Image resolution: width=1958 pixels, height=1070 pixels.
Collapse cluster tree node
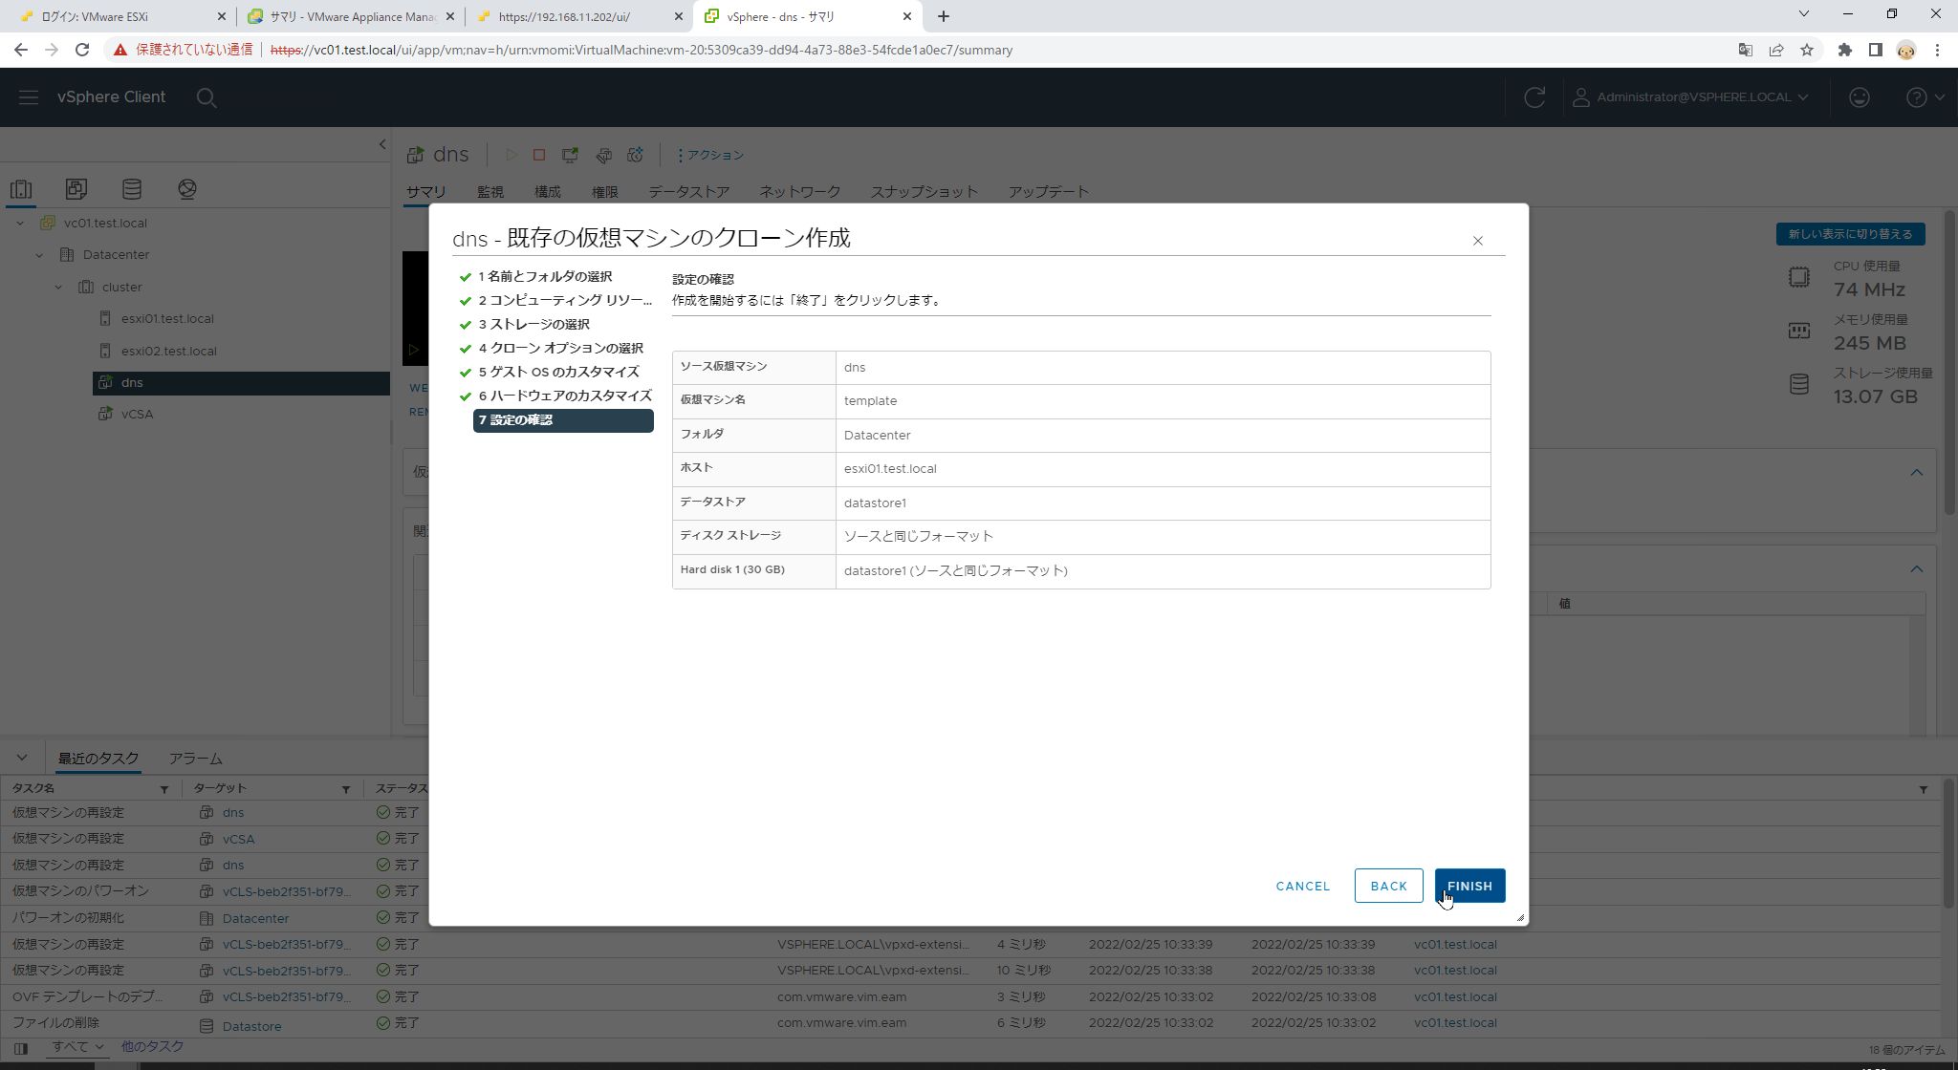point(58,288)
